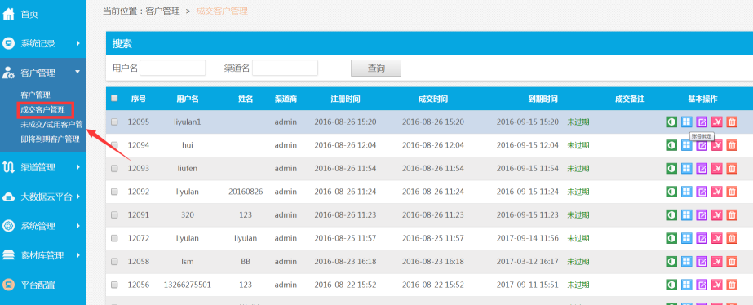Screen dimensions: 753x305
Task: Check the checkbox for row 12058
Action: pyautogui.click(x=114, y=261)
